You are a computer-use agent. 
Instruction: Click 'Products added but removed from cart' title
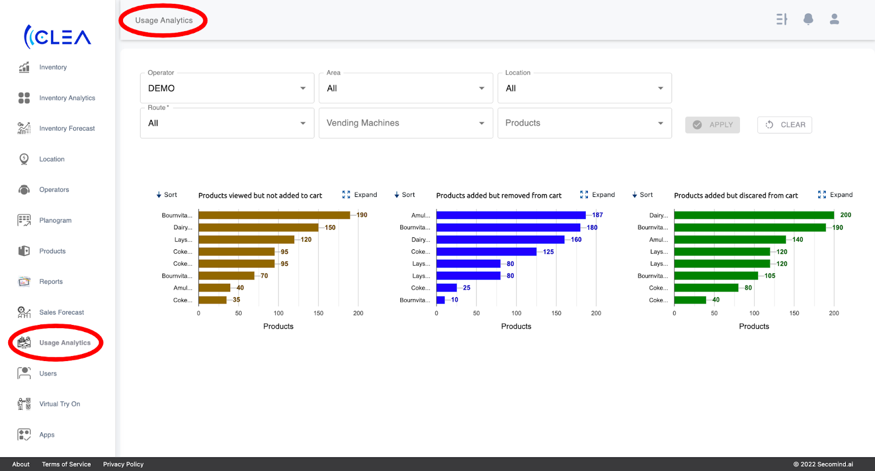pos(499,195)
